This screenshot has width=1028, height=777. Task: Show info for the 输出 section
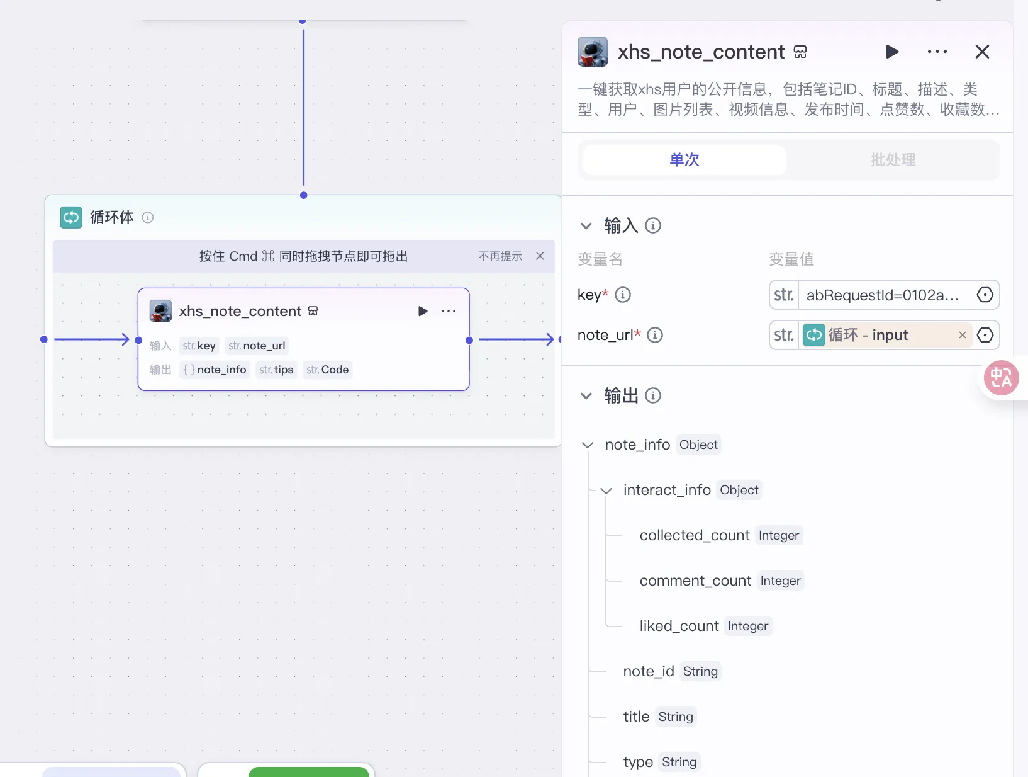pos(653,395)
